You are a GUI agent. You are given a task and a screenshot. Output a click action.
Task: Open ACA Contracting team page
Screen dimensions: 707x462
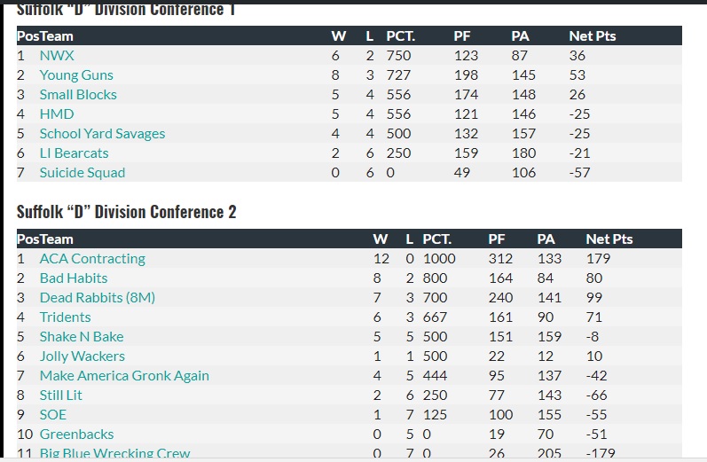(x=92, y=259)
